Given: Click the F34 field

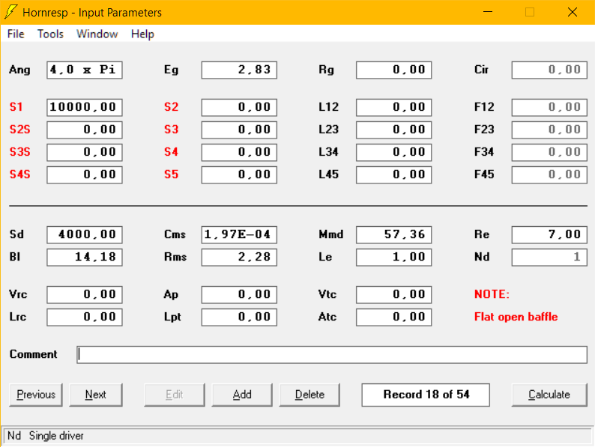Looking at the screenshot, I should (x=549, y=152).
